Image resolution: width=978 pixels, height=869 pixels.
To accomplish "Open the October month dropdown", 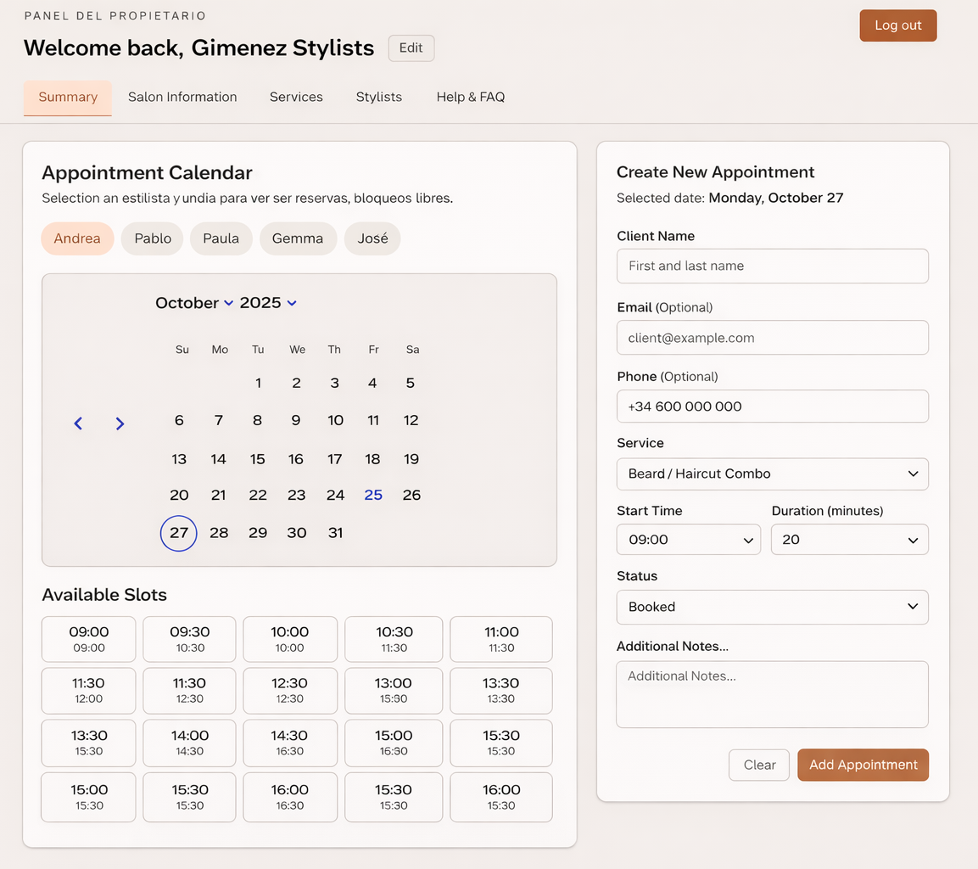I will coord(193,302).
